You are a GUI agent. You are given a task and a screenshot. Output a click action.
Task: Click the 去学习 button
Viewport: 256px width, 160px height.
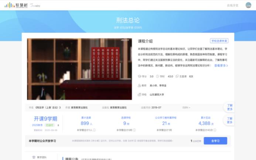215,141
